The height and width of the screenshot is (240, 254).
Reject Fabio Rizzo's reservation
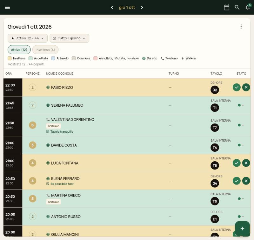[246, 87]
